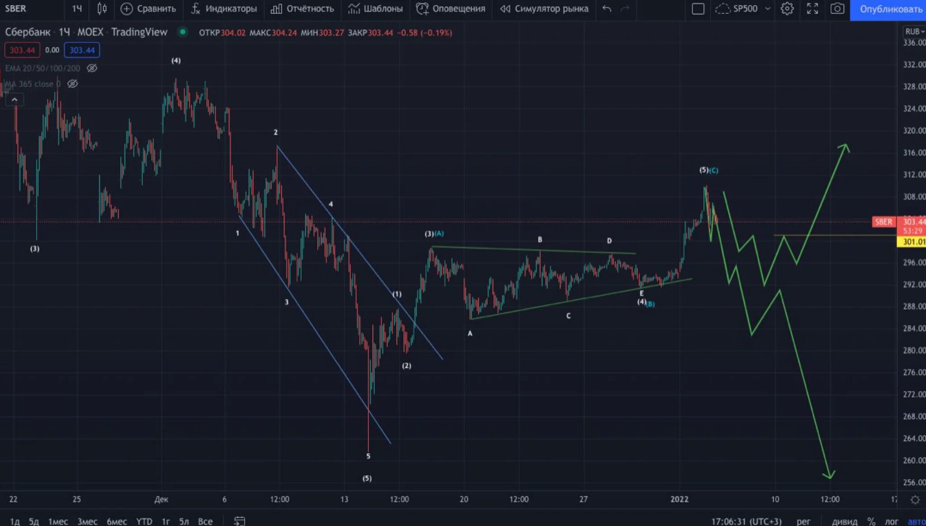Start the Симулятор рынка bar replay
Screen dimensions: 926x526
pos(544,9)
